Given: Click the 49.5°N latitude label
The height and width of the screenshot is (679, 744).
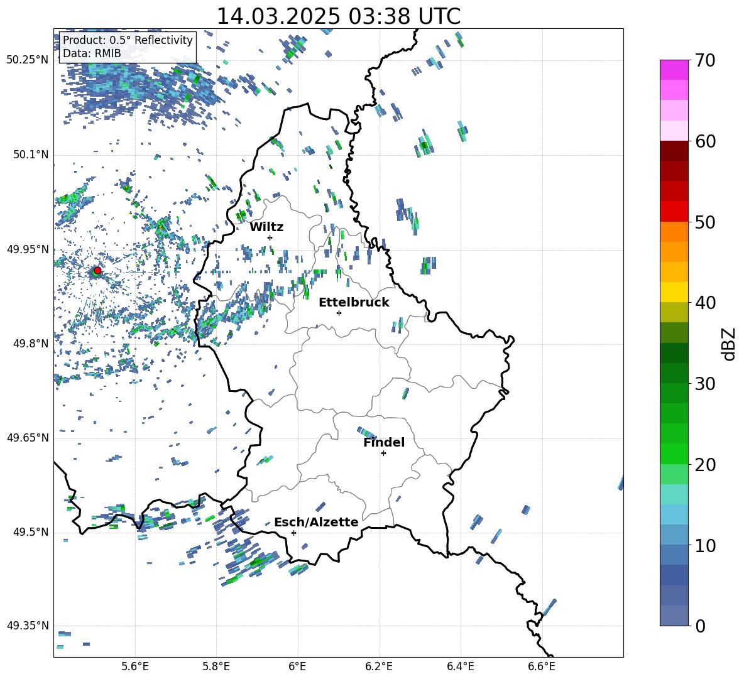Looking at the screenshot, I should [x=30, y=531].
